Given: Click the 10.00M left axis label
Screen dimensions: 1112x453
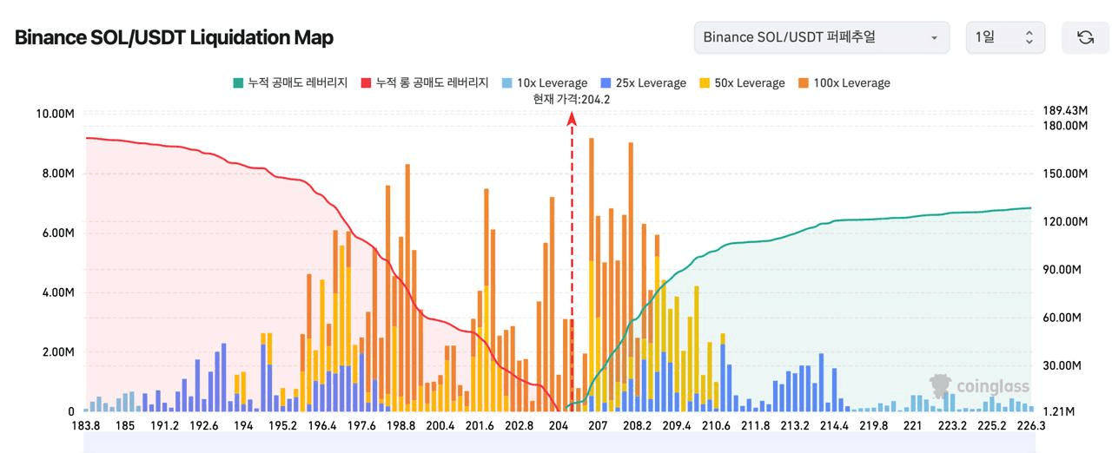Looking at the screenshot, I should (x=56, y=114).
